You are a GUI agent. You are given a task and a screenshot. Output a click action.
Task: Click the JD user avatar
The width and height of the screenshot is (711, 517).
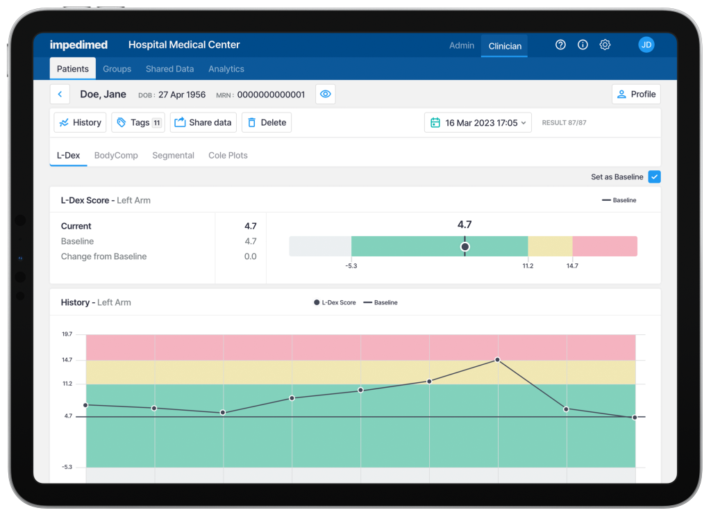tap(646, 44)
